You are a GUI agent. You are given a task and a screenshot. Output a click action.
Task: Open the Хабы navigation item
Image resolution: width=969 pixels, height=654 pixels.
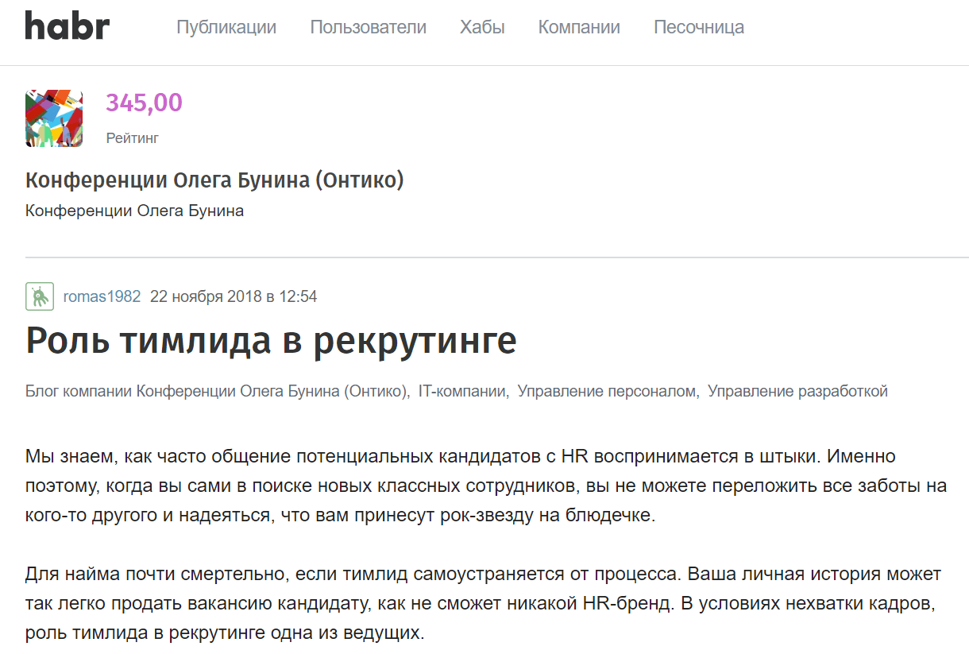(482, 27)
